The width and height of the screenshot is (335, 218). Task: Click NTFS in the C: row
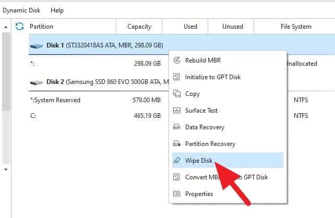(301, 115)
